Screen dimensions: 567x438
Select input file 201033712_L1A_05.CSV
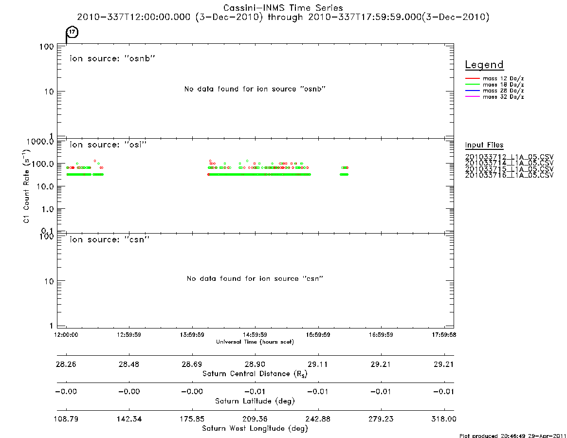[509, 157]
